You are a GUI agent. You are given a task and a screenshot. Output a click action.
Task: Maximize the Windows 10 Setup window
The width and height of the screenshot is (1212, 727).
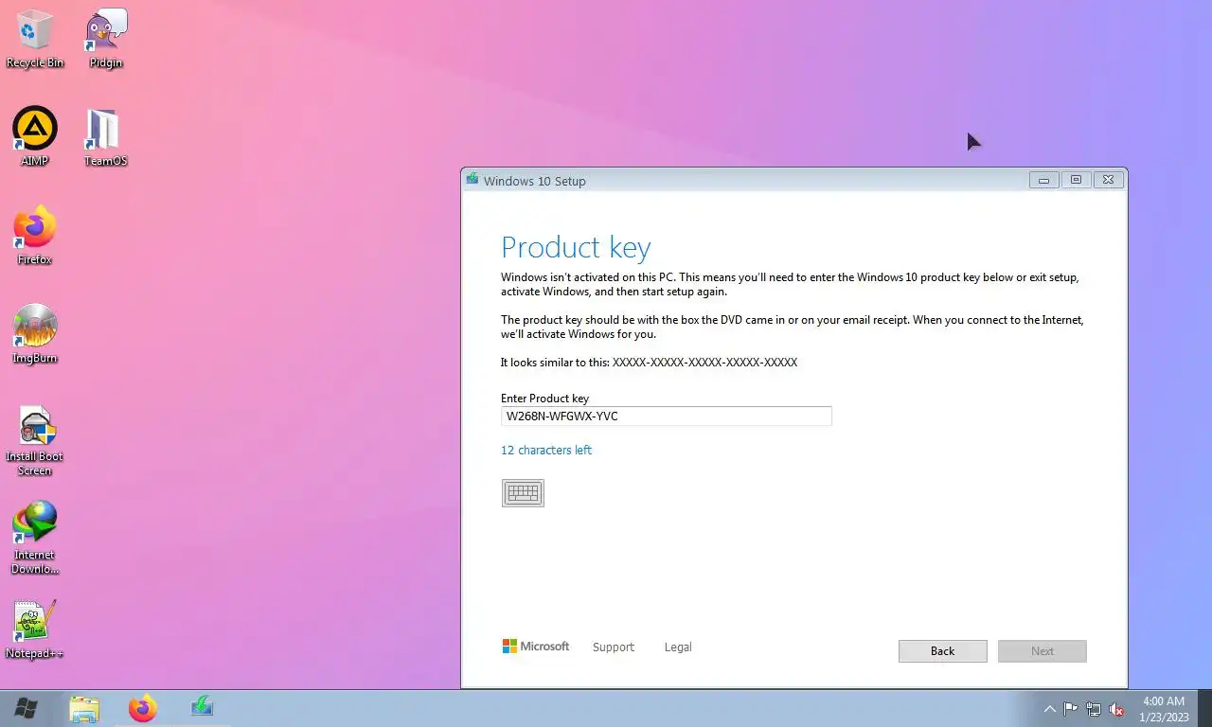1076,180
